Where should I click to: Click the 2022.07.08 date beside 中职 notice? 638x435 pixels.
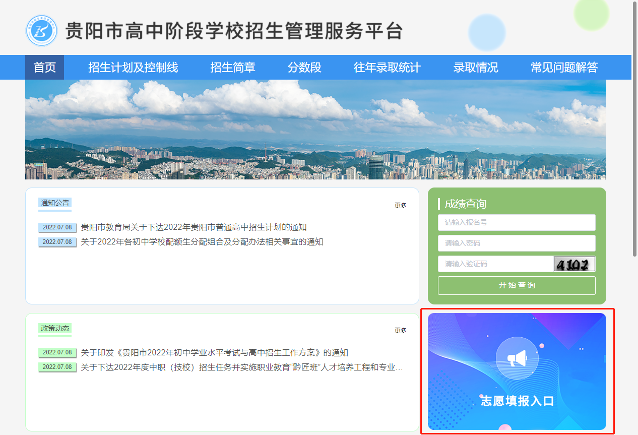click(57, 367)
